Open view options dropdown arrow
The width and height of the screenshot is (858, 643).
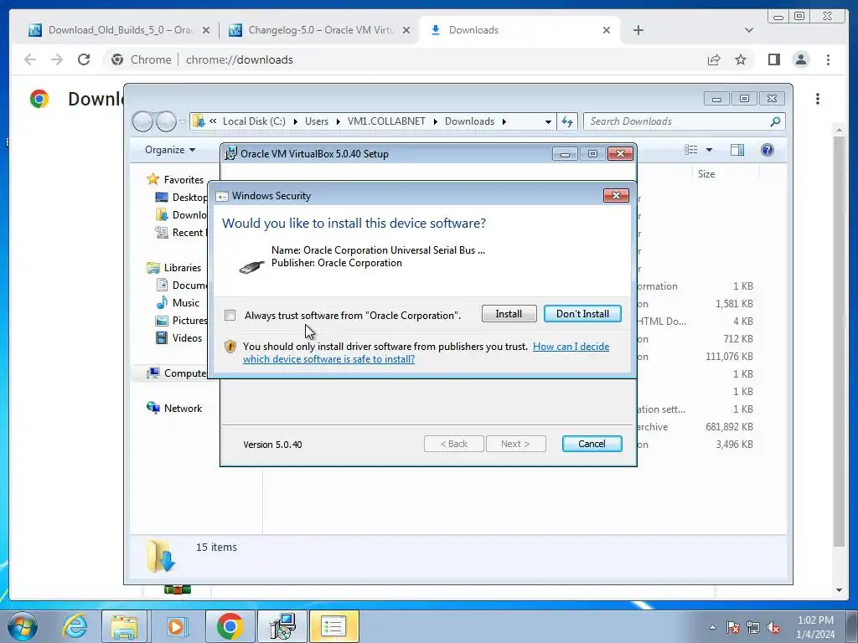point(709,150)
